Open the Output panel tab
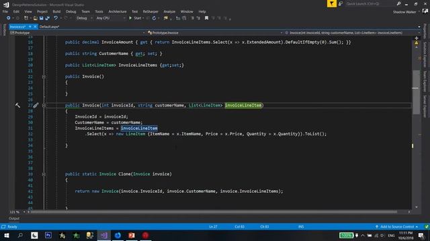 (x=14, y=218)
